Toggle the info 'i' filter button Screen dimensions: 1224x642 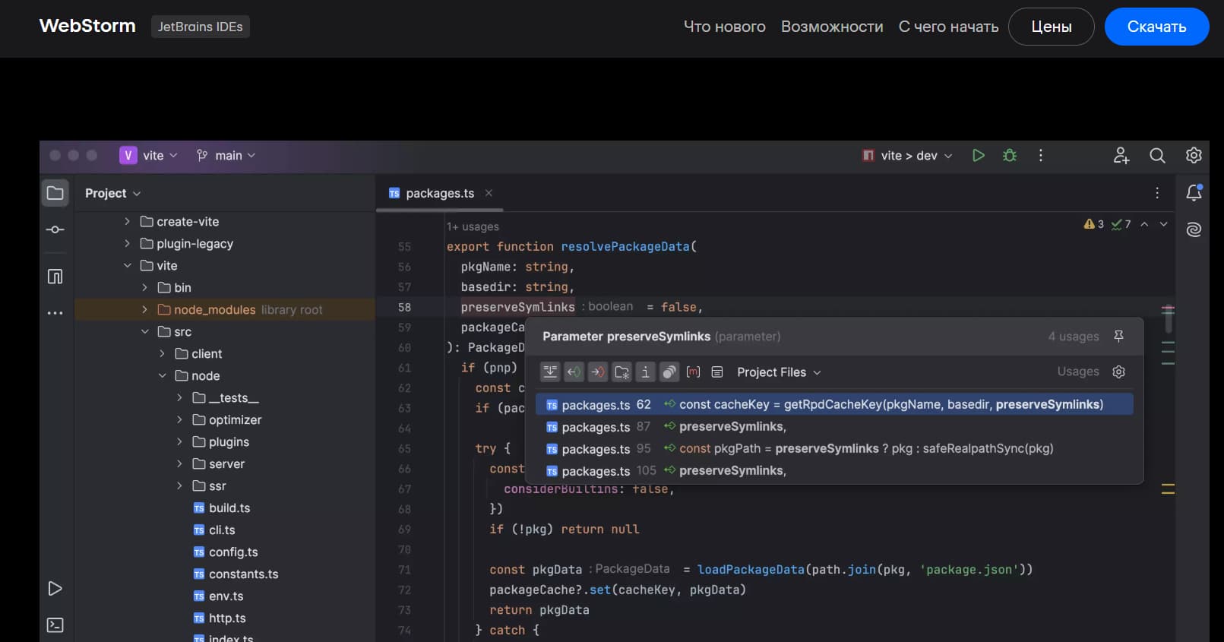tap(645, 372)
